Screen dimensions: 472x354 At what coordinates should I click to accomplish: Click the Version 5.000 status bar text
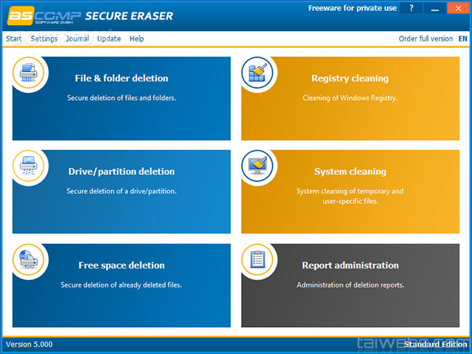(x=29, y=344)
